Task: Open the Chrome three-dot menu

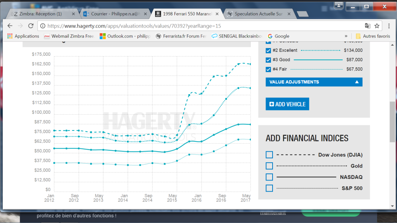Action: [x=389, y=26]
